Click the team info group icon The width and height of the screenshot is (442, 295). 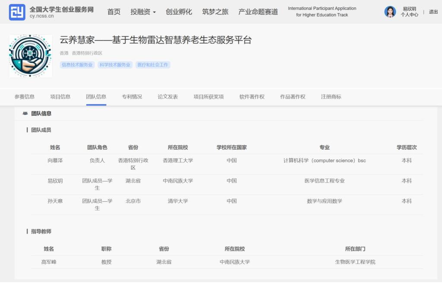25,114
